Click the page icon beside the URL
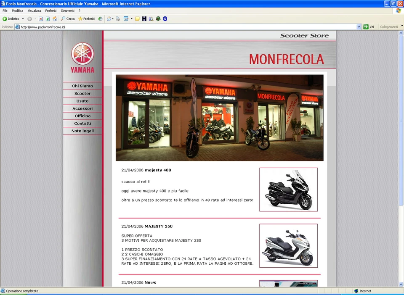 pos(17,27)
